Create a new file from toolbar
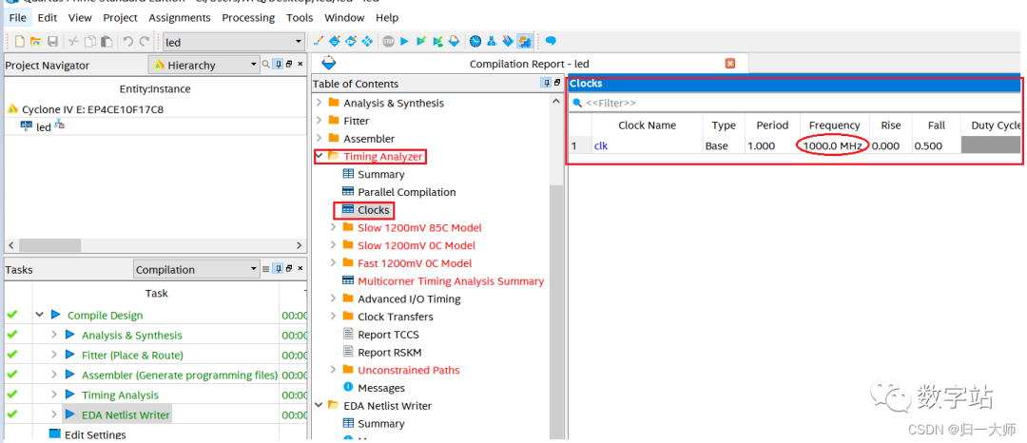This screenshot has width=1027, height=443. point(20,42)
